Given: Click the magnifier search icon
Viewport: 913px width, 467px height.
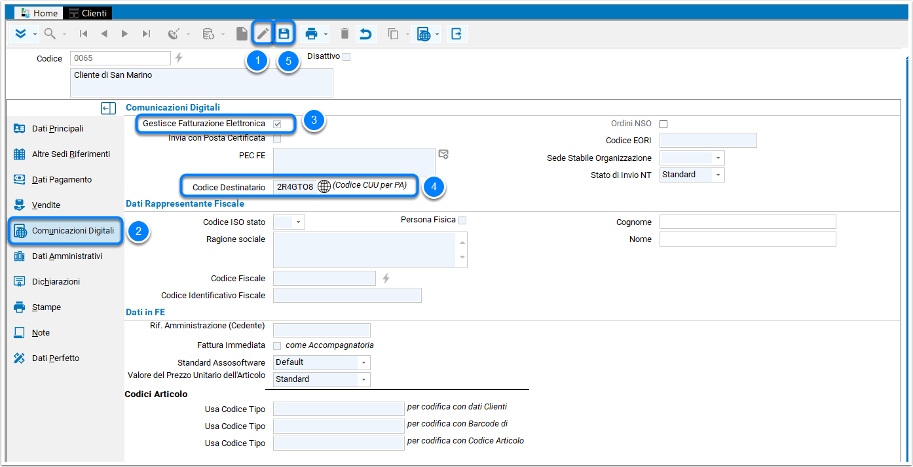Looking at the screenshot, I should pyautogui.click(x=50, y=34).
